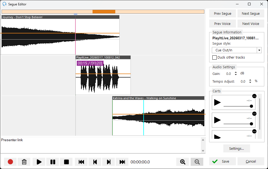Go to Next Segue
Screen dimensions: 268x169
251,13
